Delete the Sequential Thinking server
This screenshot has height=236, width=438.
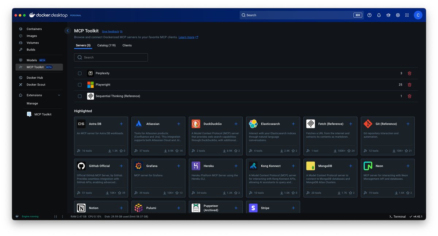410,96
